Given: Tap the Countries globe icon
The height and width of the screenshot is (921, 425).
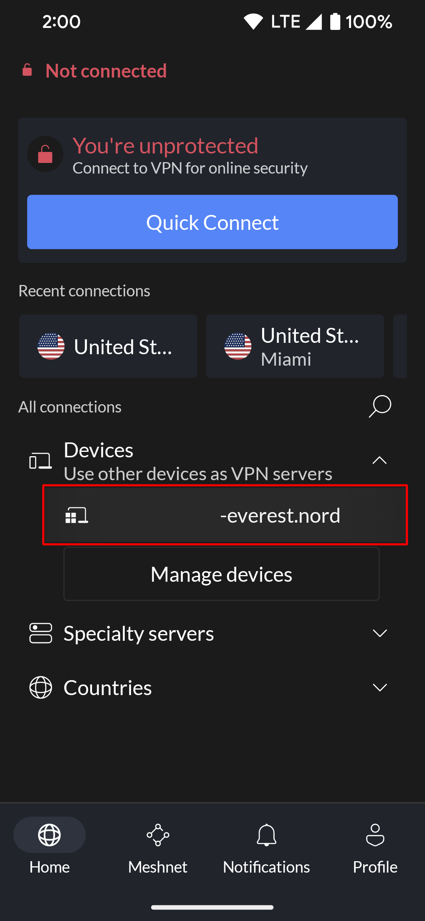Looking at the screenshot, I should [x=41, y=687].
